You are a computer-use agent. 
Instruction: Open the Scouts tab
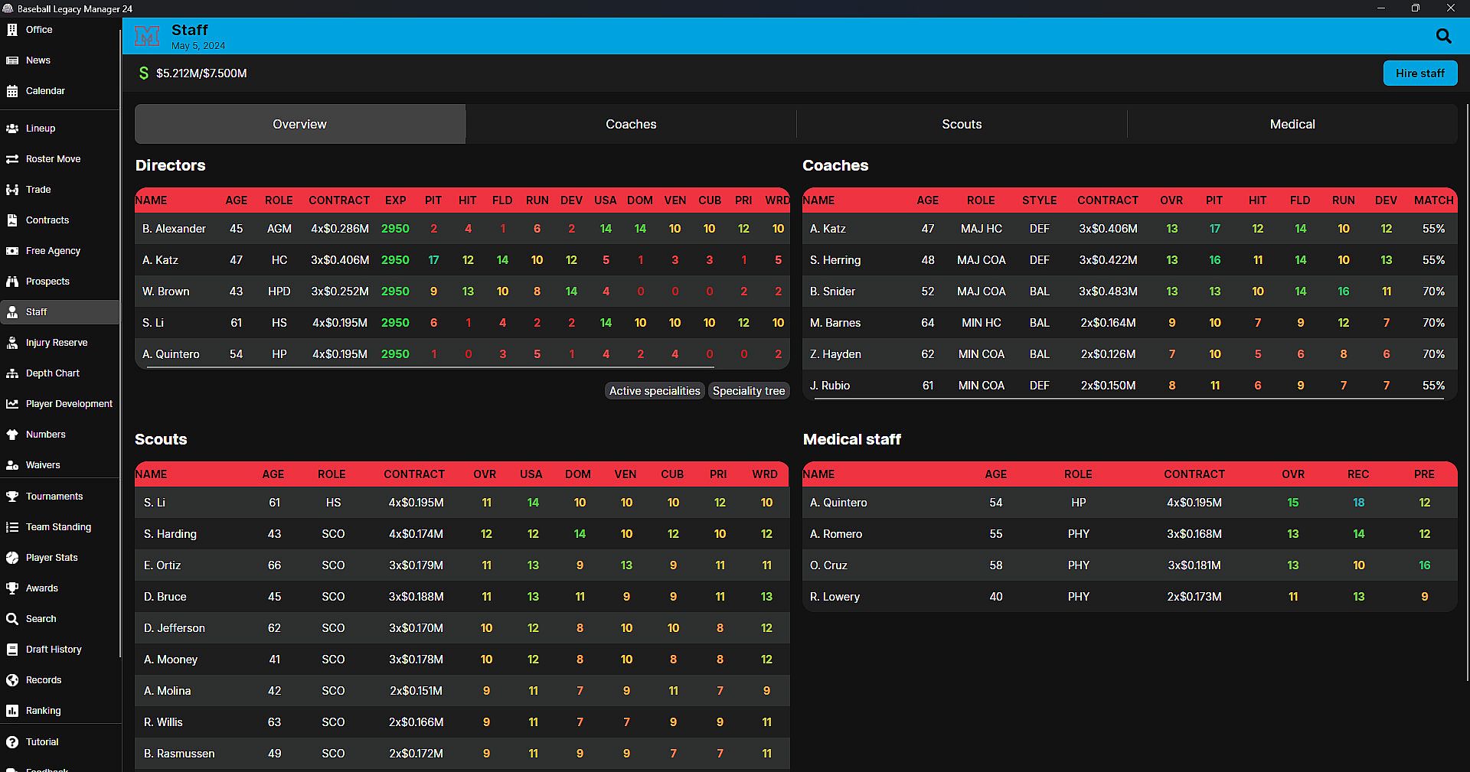click(962, 124)
